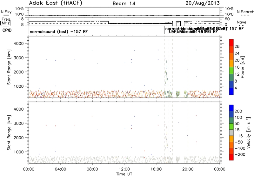Click the red top segment of Power colorbar
The image size is (254, 176).
click(x=231, y=43)
